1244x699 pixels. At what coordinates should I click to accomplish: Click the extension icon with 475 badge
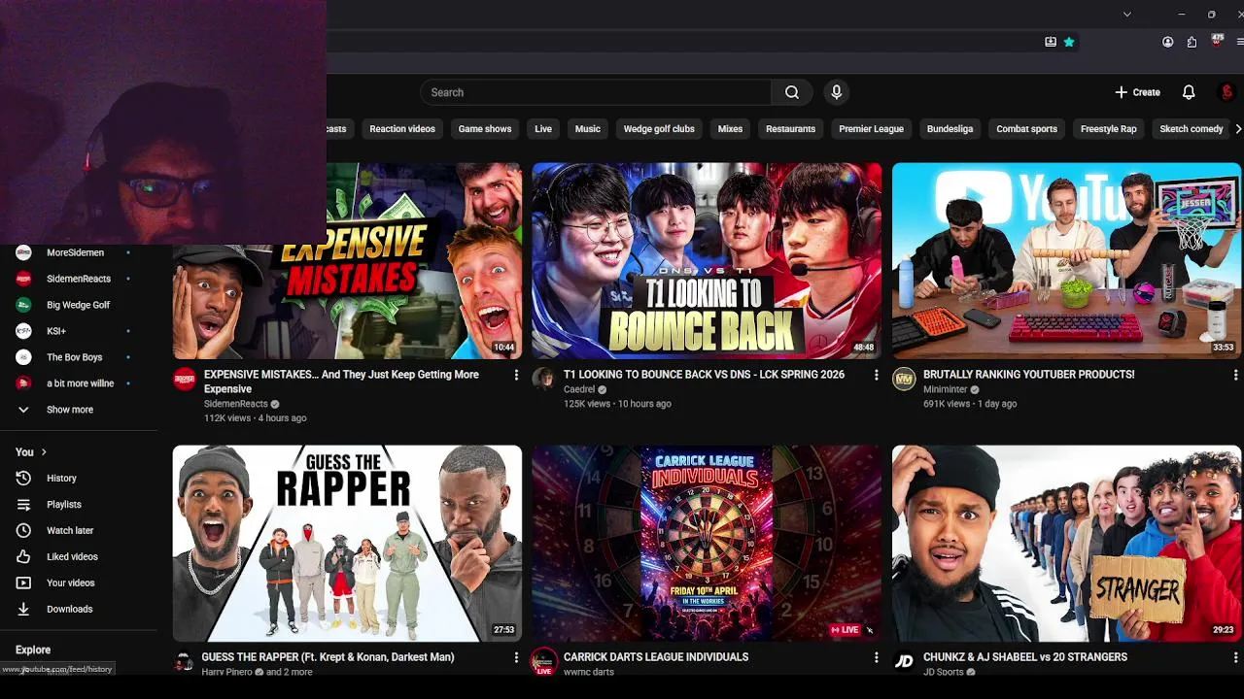(1216, 41)
